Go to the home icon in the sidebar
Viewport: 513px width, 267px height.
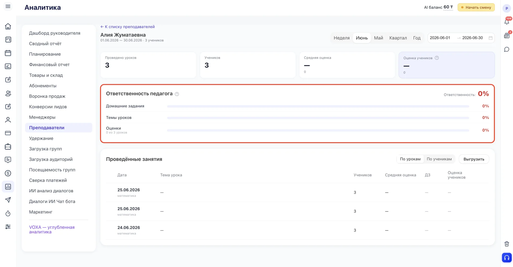pos(8,26)
